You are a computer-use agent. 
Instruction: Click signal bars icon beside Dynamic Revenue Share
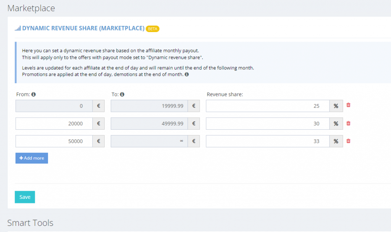18,28
